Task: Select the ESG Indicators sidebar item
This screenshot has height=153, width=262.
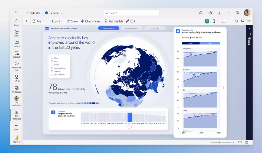Action: coord(16,115)
